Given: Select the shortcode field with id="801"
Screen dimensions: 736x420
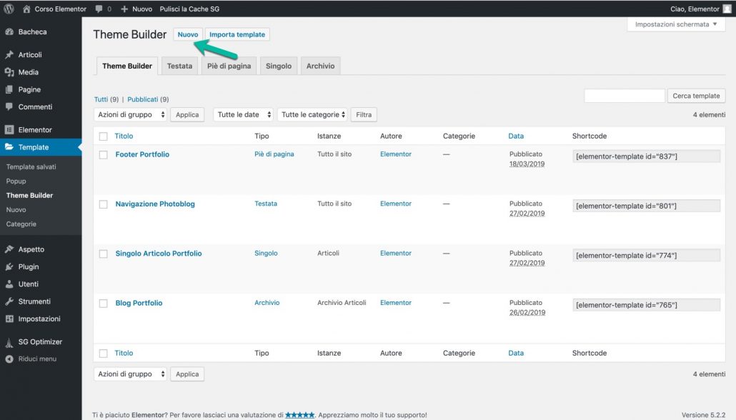Looking at the screenshot, I should pos(647,206).
